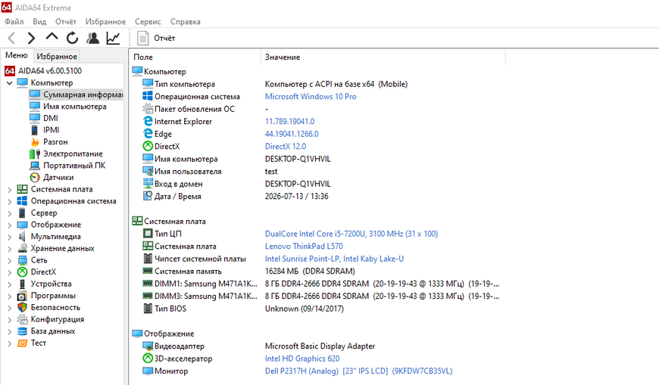Open the Справка menu
The height and width of the screenshot is (385, 659).
coord(186,21)
